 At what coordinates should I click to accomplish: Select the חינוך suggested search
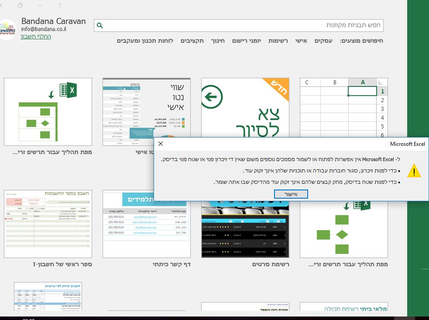(x=218, y=41)
